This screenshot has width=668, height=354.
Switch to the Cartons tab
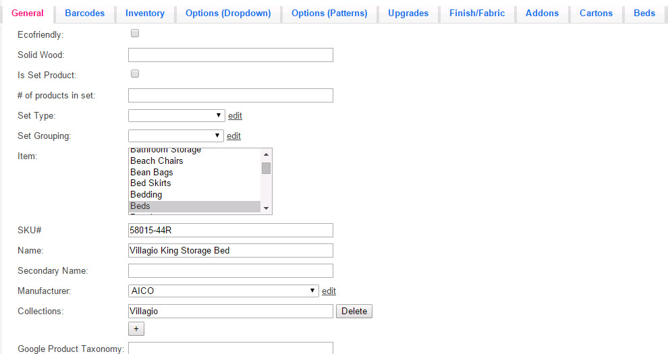coord(596,13)
